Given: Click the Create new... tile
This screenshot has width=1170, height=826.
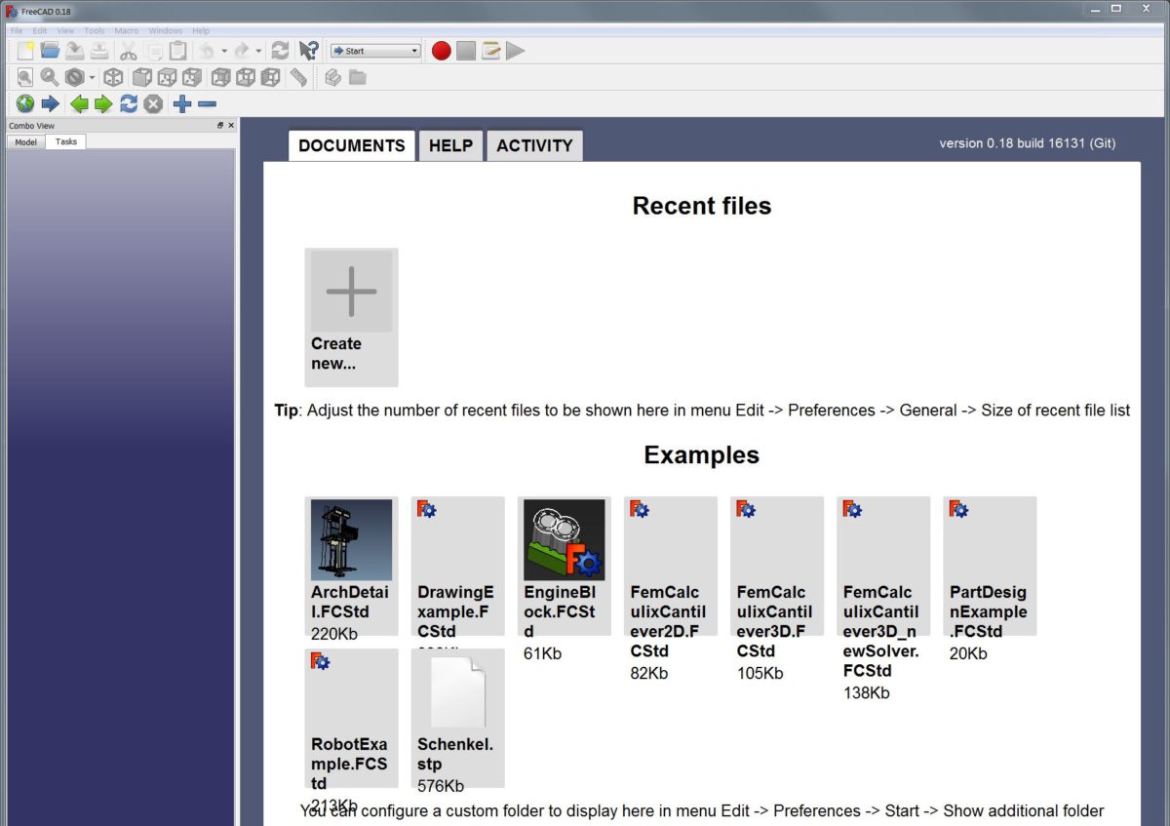Looking at the screenshot, I should (351, 317).
